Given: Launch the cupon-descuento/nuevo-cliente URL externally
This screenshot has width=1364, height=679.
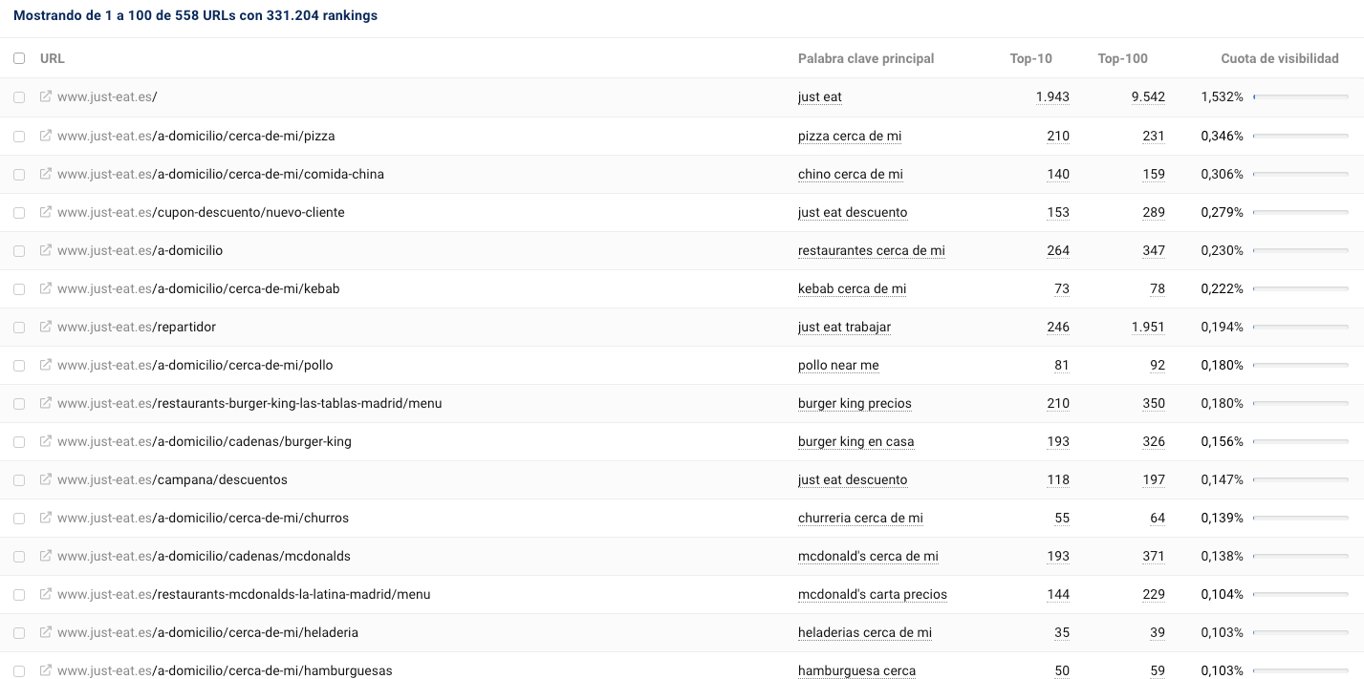Looking at the screenshot, I should point(45,212).
